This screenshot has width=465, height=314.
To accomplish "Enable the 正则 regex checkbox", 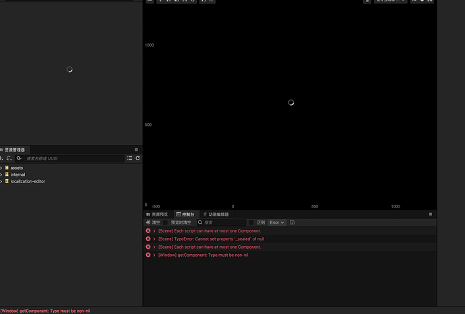I will point(251,222).
